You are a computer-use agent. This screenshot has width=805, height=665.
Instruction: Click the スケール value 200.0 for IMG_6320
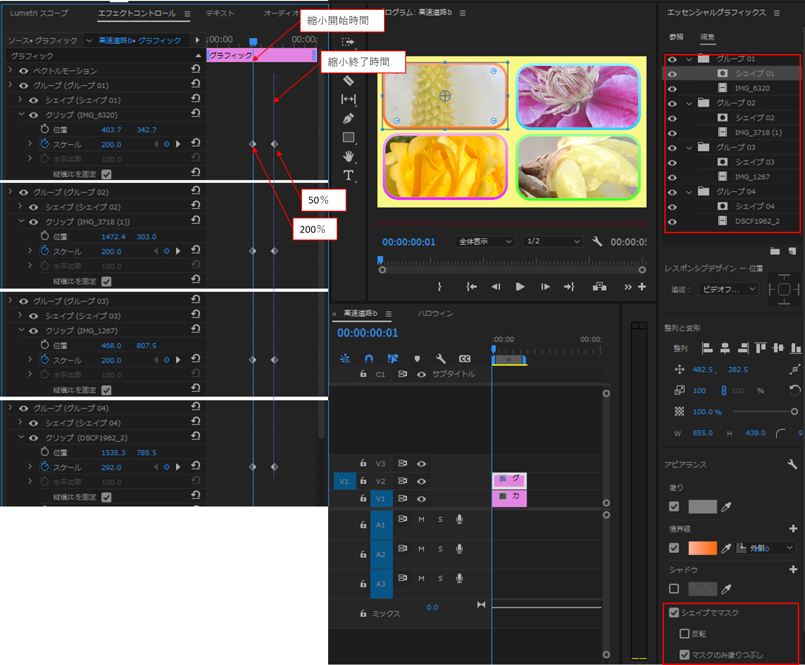coord(111,144)
